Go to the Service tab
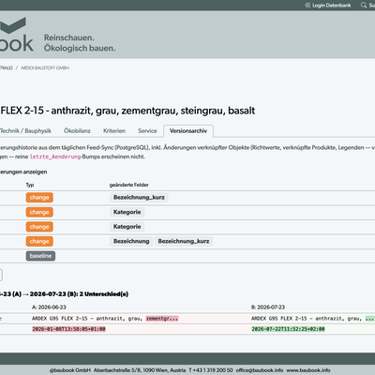375x375 pixels. tap(147, 131)
